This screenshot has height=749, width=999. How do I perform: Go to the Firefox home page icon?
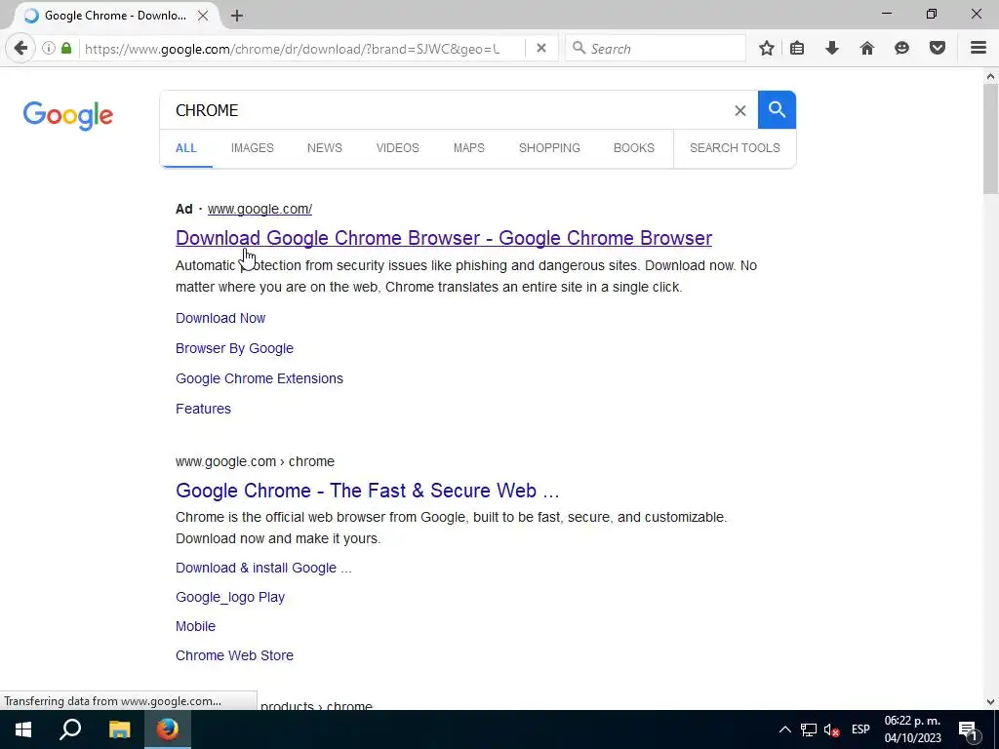click(867, 49)
